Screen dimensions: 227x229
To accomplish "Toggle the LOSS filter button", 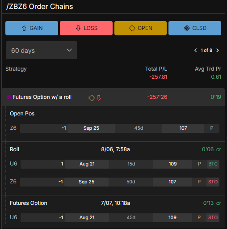I will click(86, 28).
